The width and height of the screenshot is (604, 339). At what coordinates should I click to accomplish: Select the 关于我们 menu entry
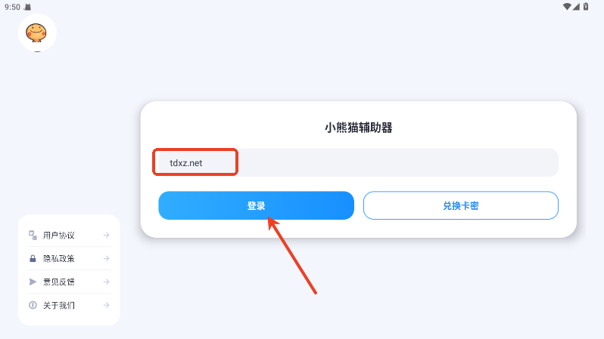(x=69, y=305)
